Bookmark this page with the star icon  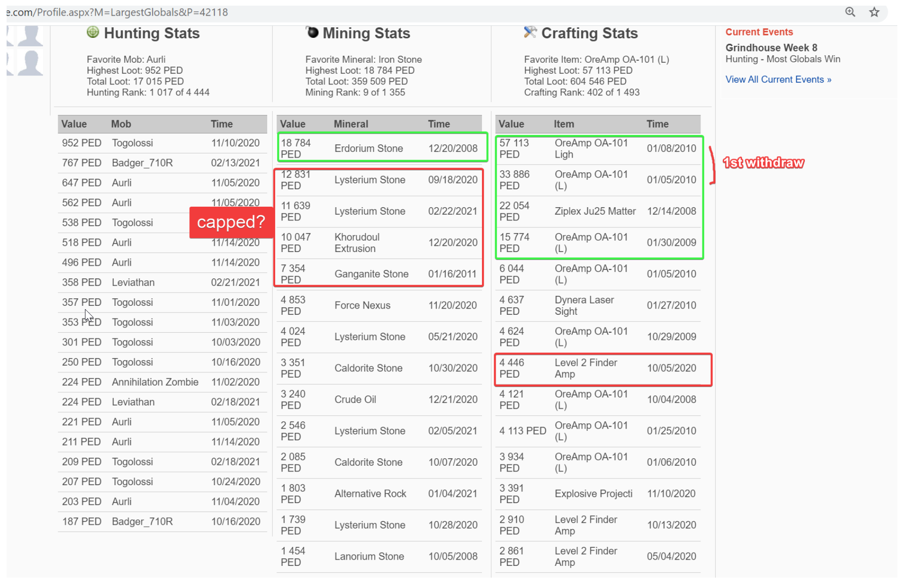[x=874, y=12]
